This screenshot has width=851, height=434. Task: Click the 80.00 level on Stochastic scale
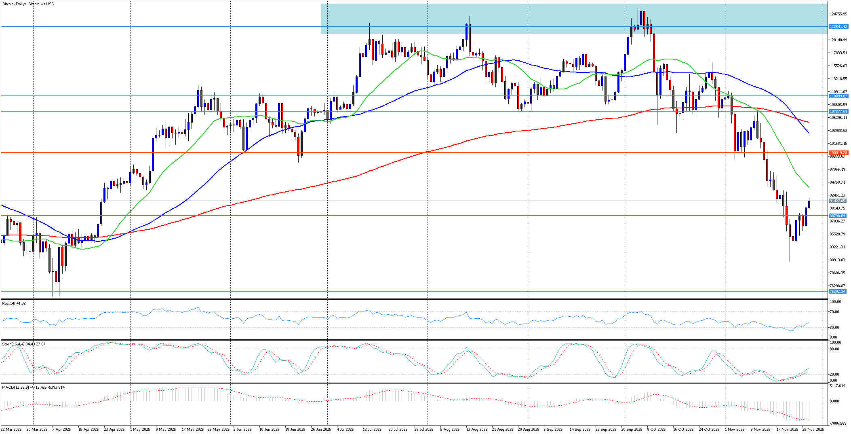click(834, 349)
